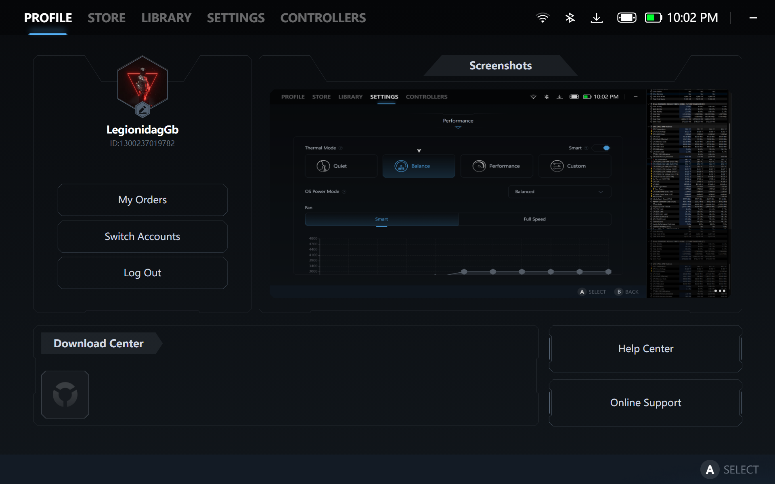
Task: Open Online Support
Action: [x=645, y=403]
